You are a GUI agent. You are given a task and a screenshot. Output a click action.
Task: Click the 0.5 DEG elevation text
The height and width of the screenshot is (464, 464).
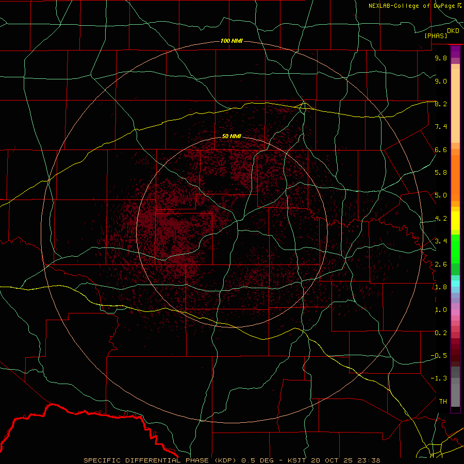coord(257,460)
